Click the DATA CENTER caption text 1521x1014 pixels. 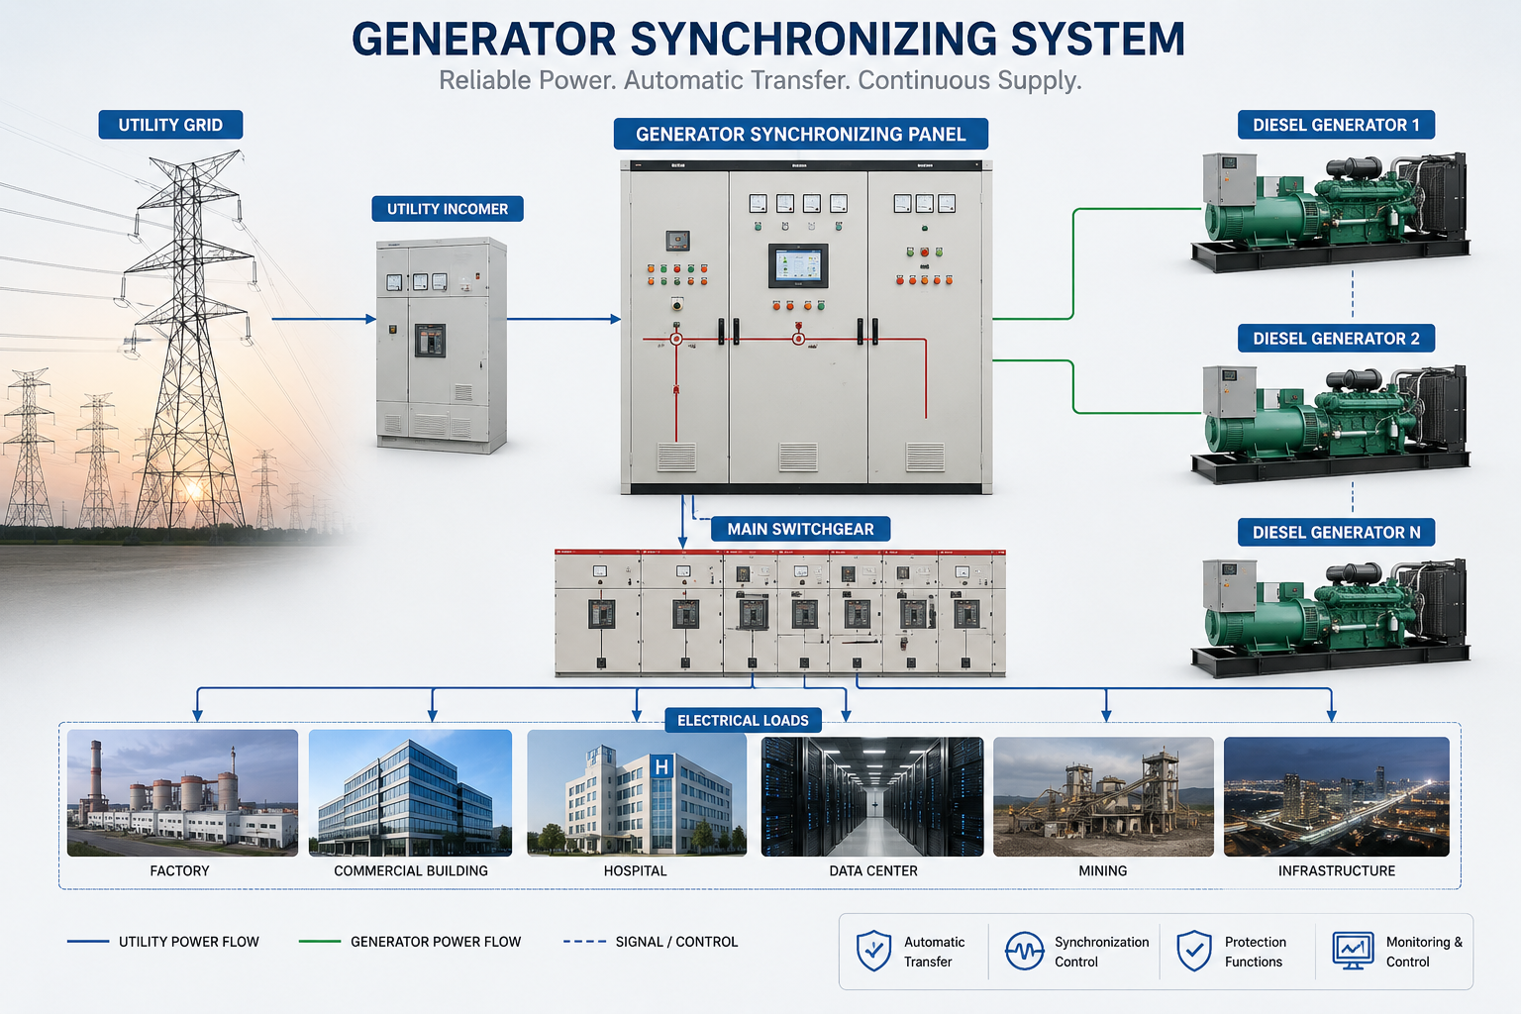(x=873, y=871)
